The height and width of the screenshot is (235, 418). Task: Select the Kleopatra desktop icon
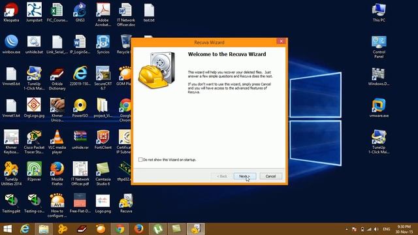[11, 12]
